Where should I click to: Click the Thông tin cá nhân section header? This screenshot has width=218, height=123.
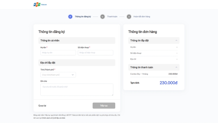(77, 40)
